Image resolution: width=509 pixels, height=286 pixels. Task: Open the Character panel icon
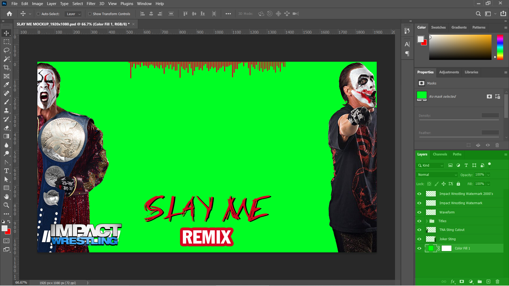[x=407, y=44]
